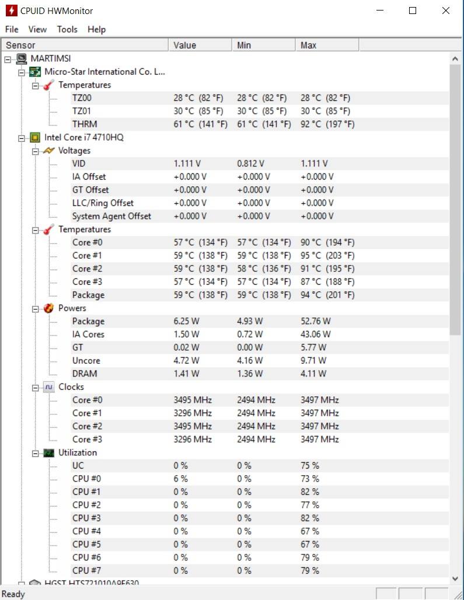
Task: Click the Intel Core i7 processor icon
Action: [x=35, y=138]
